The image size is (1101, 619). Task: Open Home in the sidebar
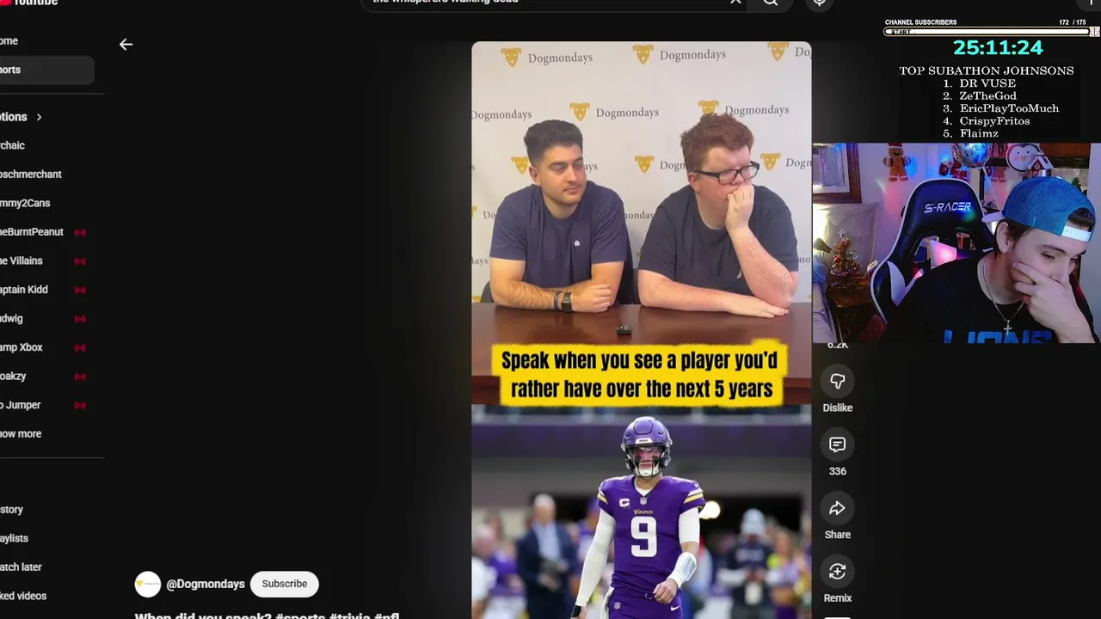pos(47,41)
